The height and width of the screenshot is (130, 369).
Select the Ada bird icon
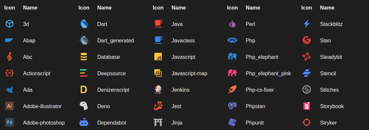(9, 89)
